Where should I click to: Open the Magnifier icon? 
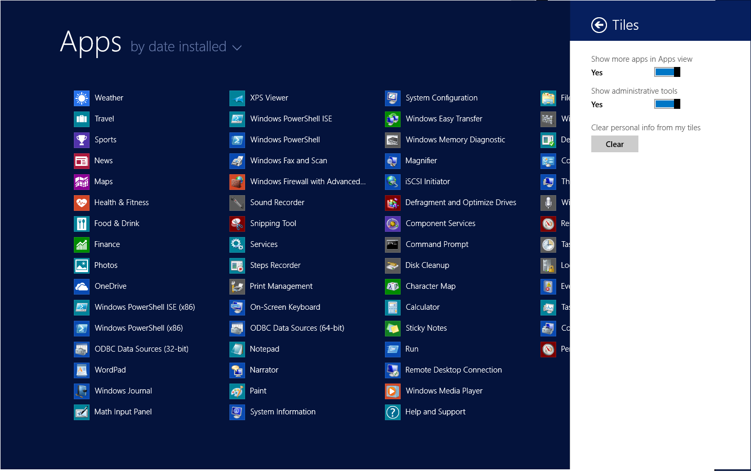click(x=393, y=161)
